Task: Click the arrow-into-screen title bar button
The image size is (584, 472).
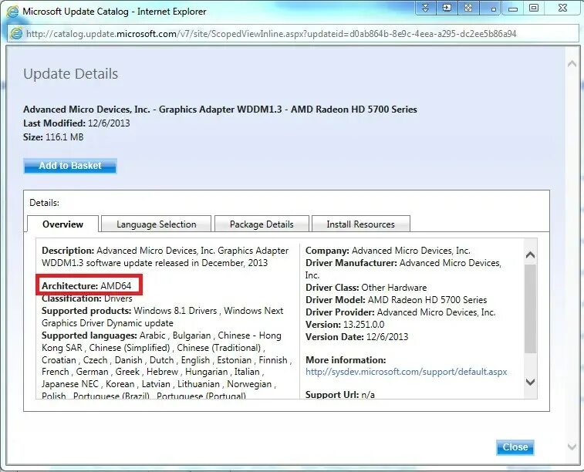Action: (x=447, y=8)
